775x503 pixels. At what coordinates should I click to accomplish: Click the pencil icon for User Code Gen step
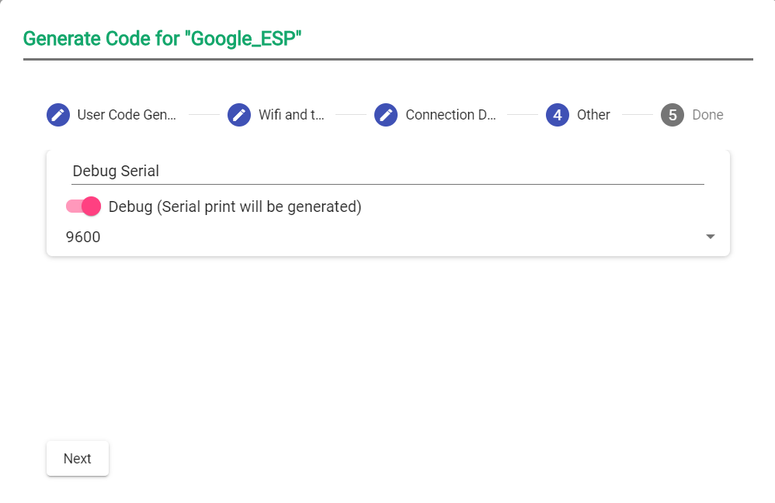pos(57,115)
